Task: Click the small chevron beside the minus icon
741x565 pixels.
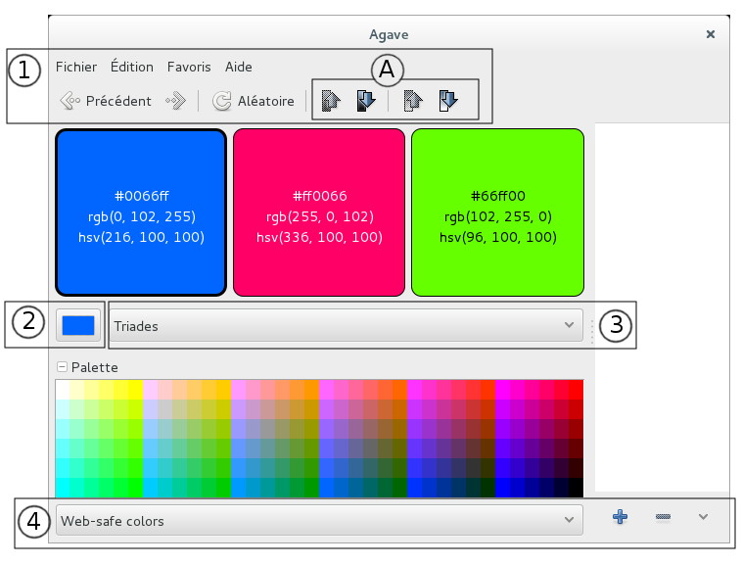Action: click(703, 517)
